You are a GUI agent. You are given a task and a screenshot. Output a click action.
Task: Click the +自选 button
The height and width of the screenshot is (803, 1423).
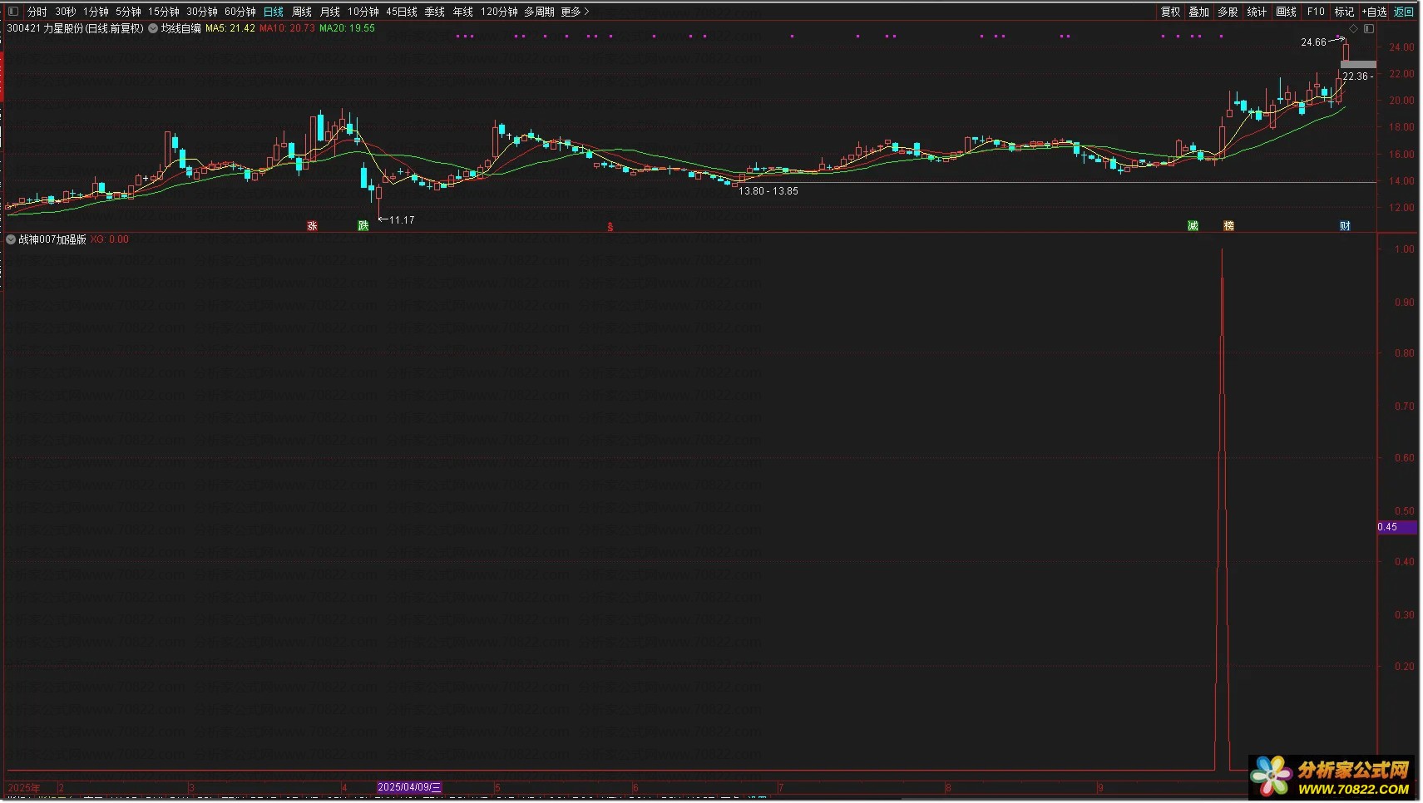point(1374,12)
